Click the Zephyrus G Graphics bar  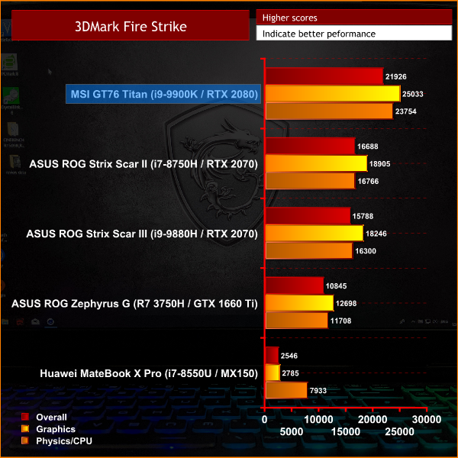tap(300, 303)
